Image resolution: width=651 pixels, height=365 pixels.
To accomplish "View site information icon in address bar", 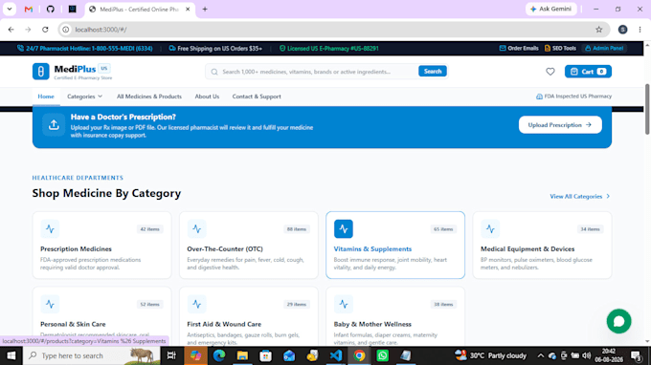I will click(x=66, y=30).
